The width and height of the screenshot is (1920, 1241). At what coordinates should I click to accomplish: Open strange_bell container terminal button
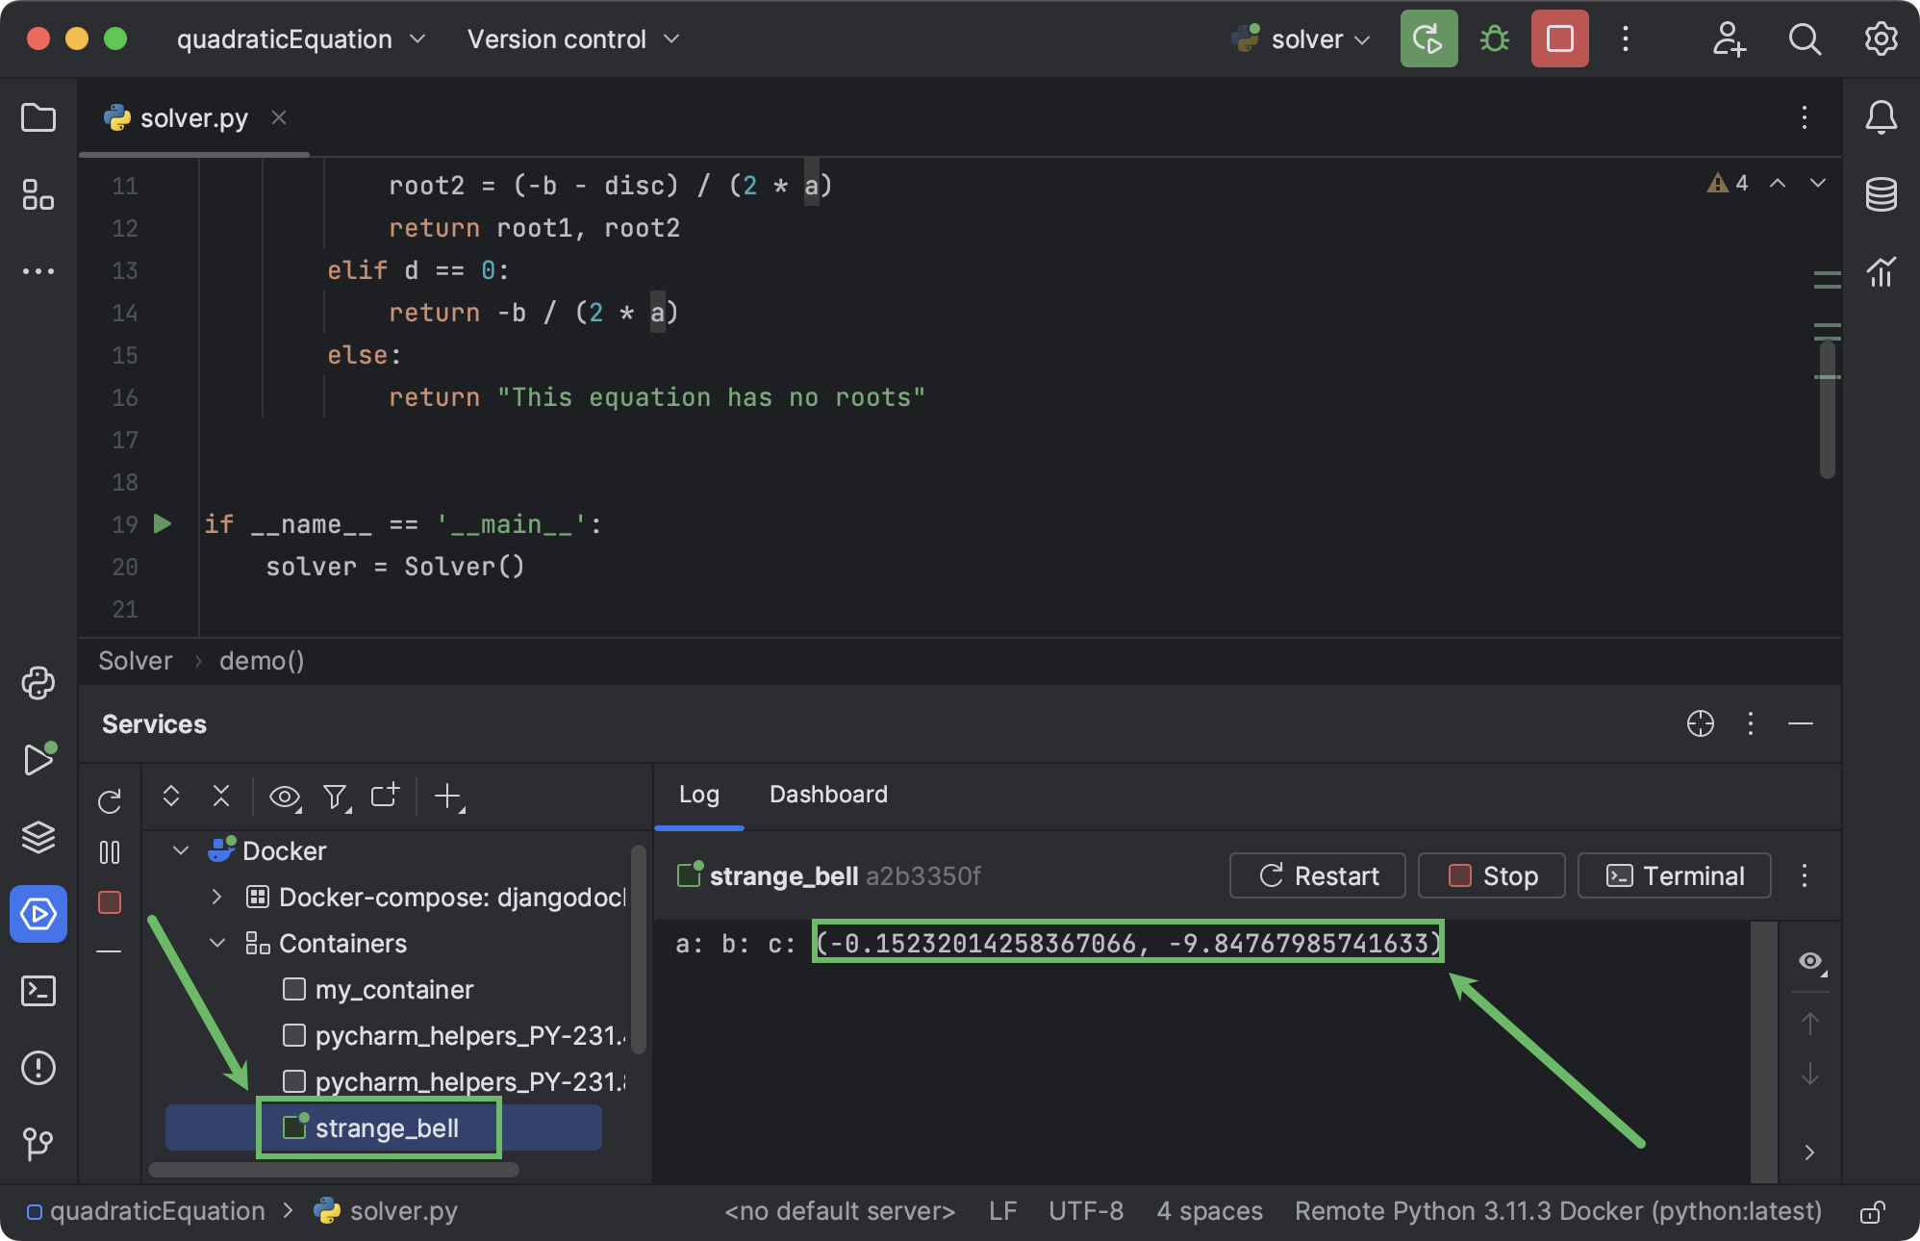pos(1674,875)
